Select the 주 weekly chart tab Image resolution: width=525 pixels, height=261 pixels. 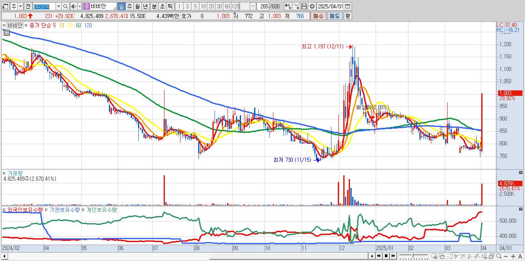[129, 6]
